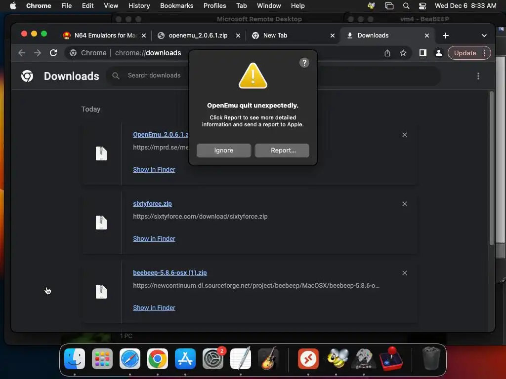The height and width of the screenshot is (379, 506).
Task: Open OpenEmu joystick icon in Dock
Action: tap(391, 358)
